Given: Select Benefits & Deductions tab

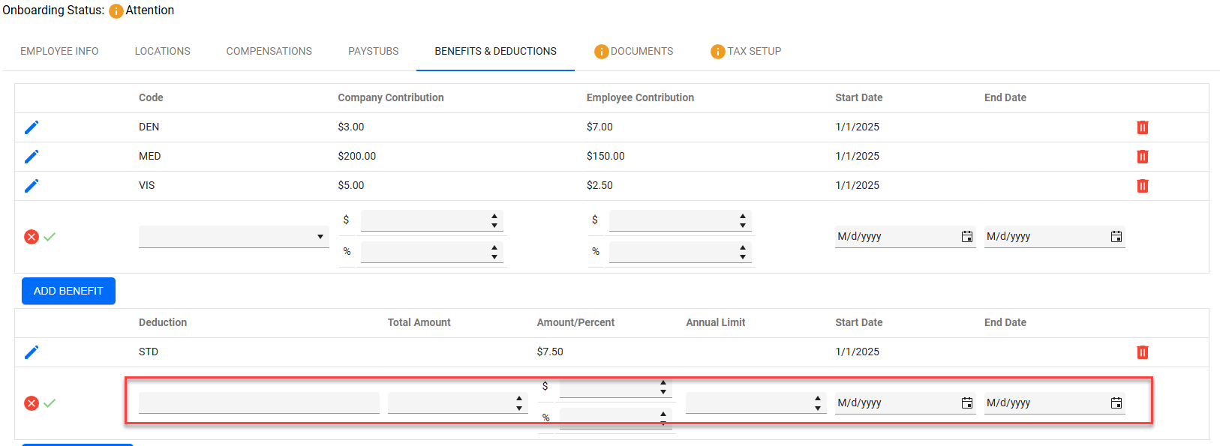Looking at the screenshot, I should pyautogui.click(x=496, y=52).
